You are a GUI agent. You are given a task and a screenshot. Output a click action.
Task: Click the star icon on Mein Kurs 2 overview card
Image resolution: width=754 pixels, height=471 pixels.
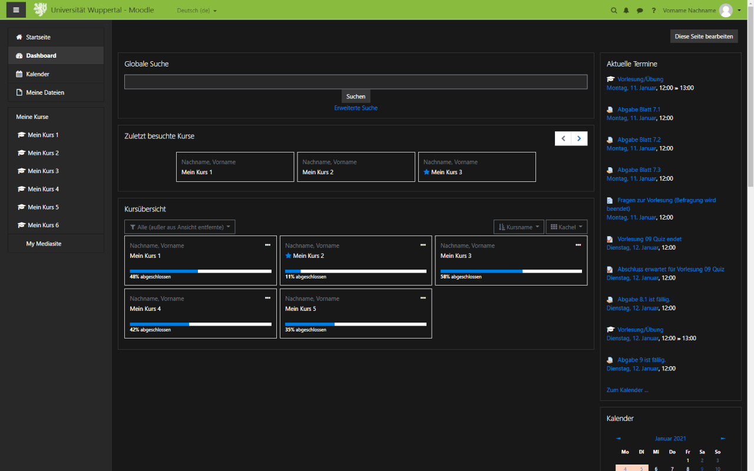click(288, 256)
